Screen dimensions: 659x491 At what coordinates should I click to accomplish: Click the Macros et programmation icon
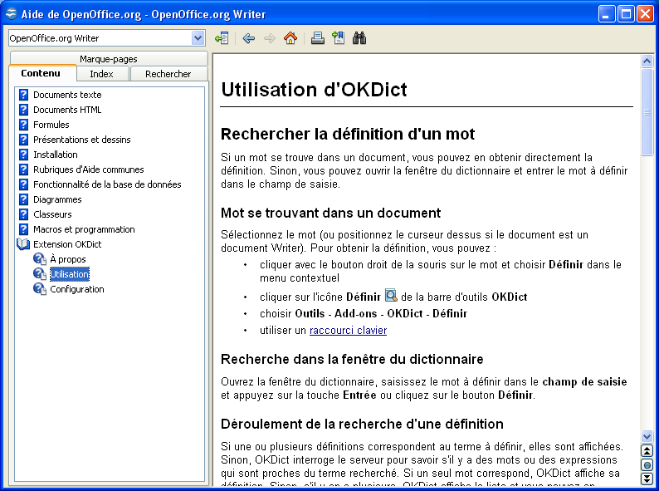click(24, 229)
